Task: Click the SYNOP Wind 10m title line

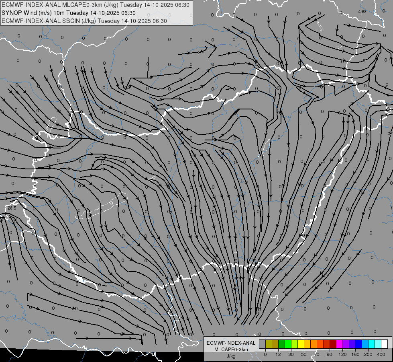Action: 68,13
